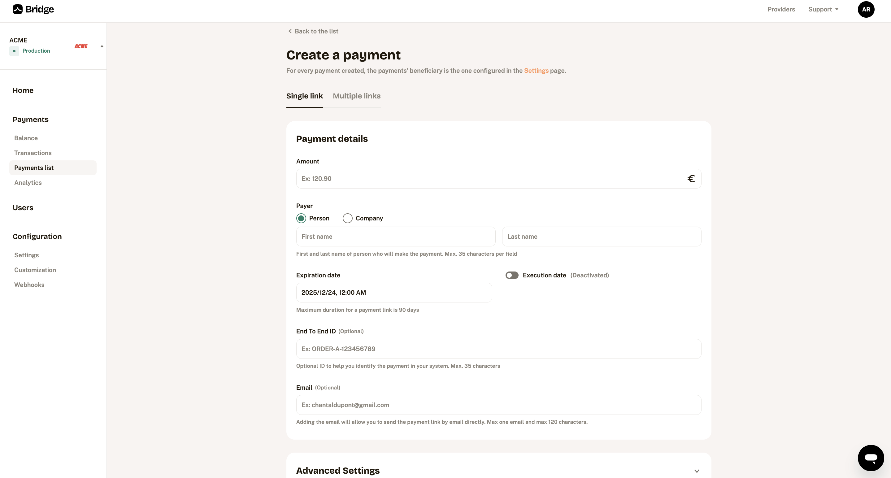Expand the Advanced Settings section

697,471
